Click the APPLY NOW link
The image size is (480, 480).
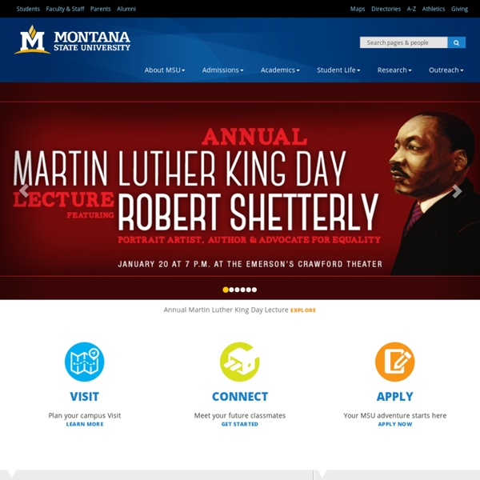pyautogui.click(x=395, y=424)
